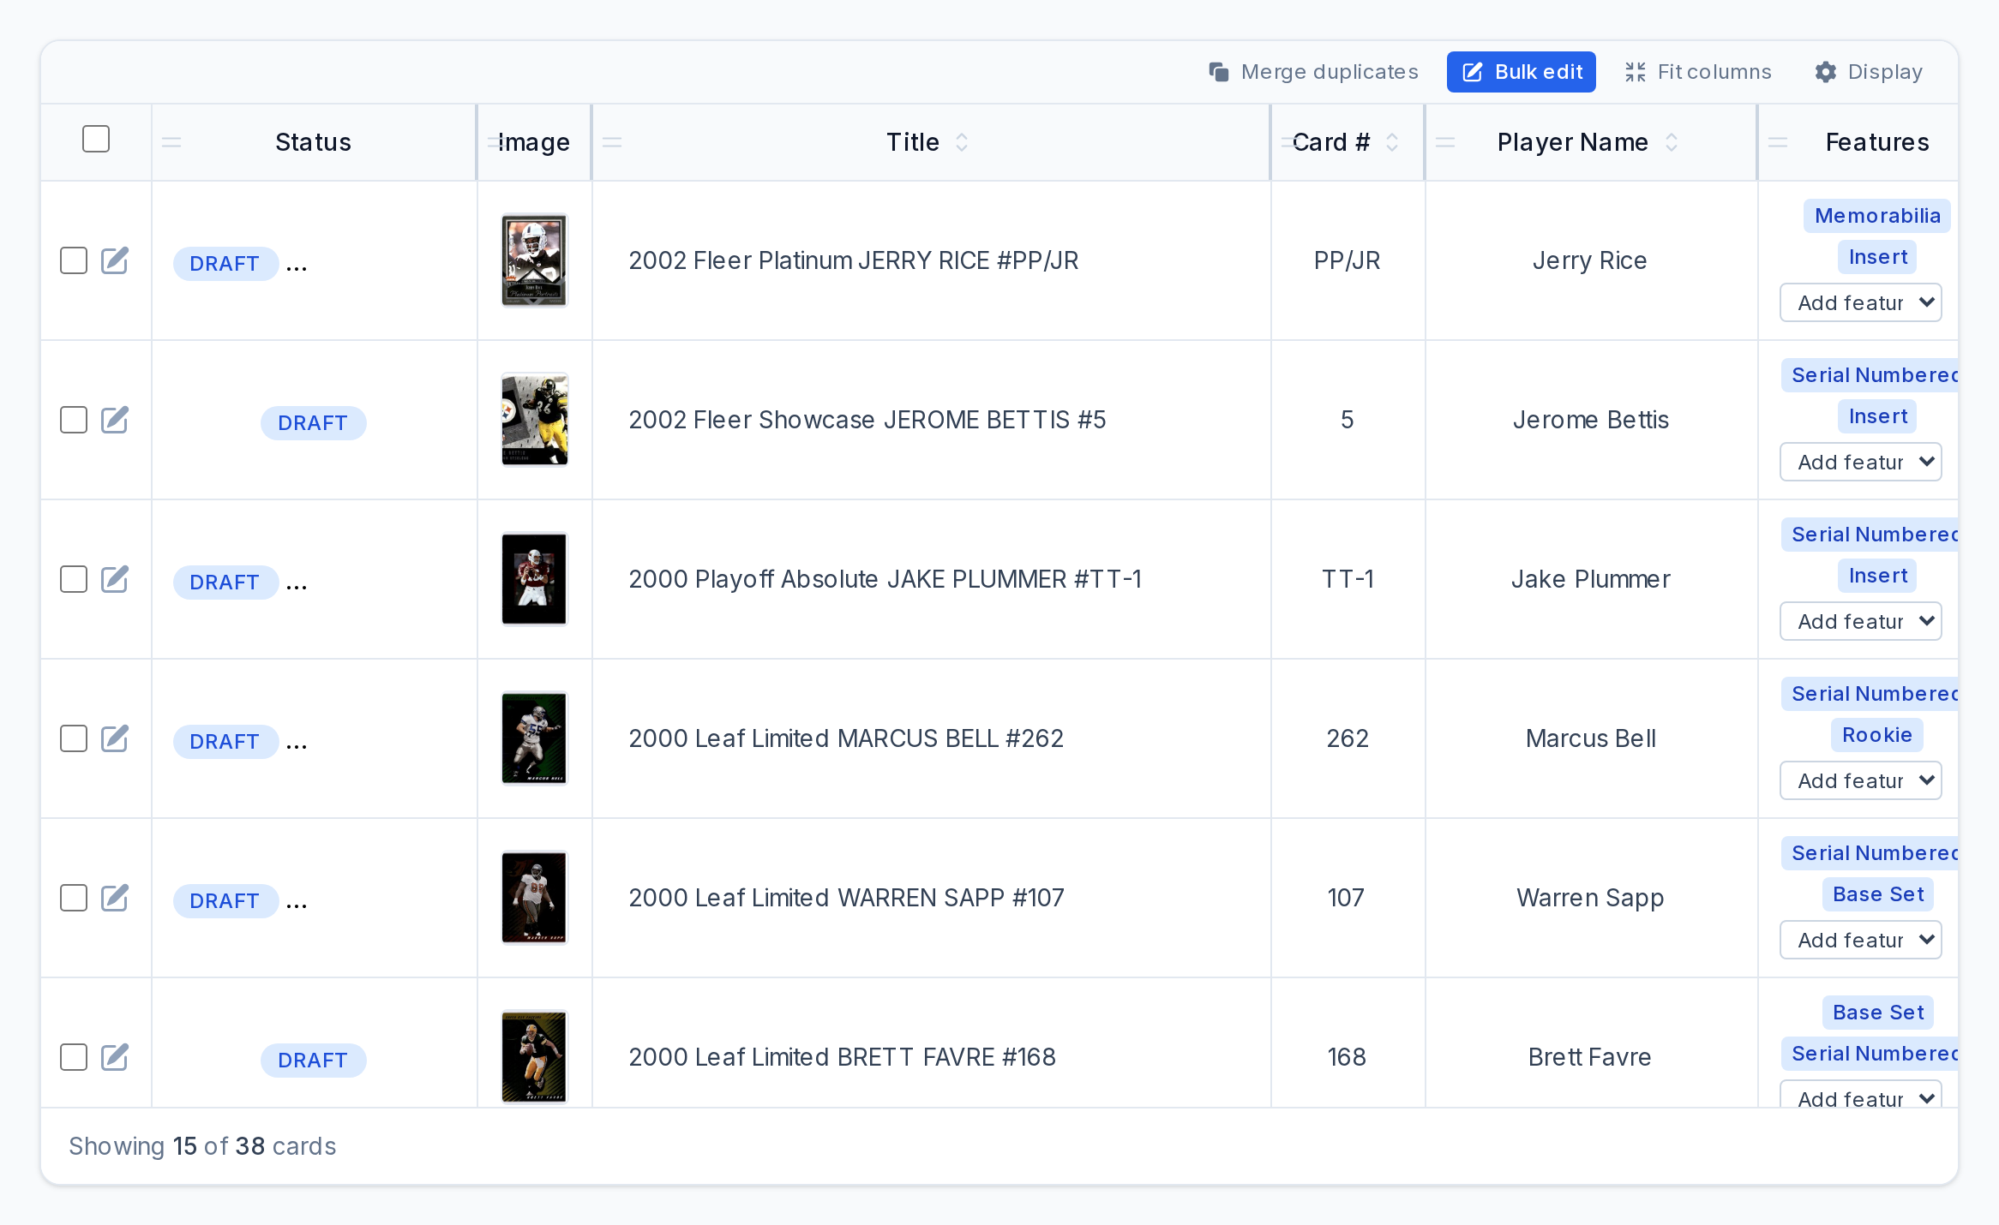View the Jerome Bettis card thumbnail
Screen dimensions: 1999x1225
tap(535, 420)
